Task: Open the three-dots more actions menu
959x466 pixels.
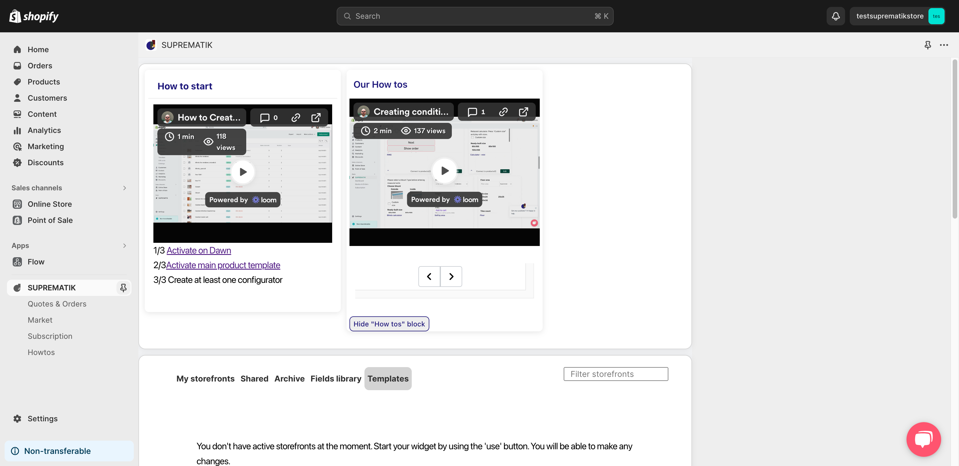Action: [944, 45]
